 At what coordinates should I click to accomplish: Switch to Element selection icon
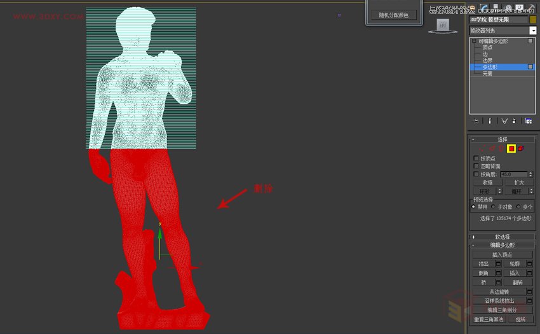pyautogui.click(x=521, y=148)
